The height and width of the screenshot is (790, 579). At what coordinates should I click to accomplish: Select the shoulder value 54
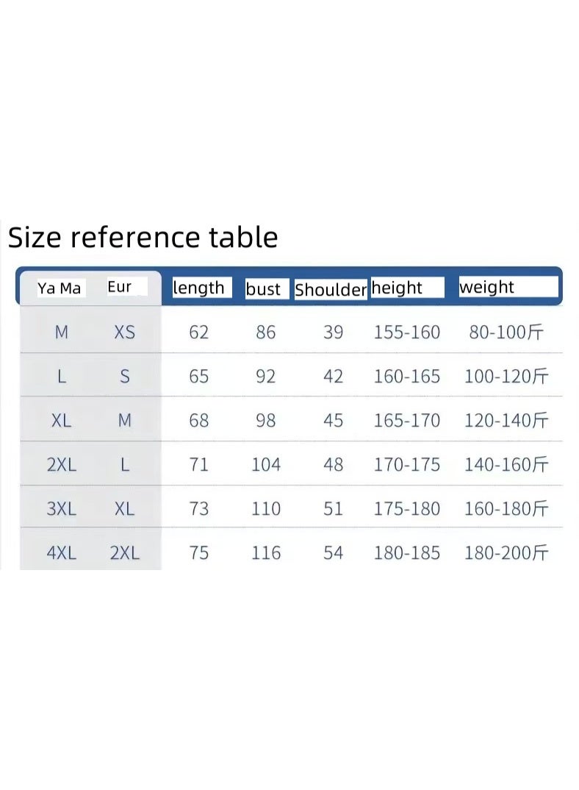coord(334,553)
